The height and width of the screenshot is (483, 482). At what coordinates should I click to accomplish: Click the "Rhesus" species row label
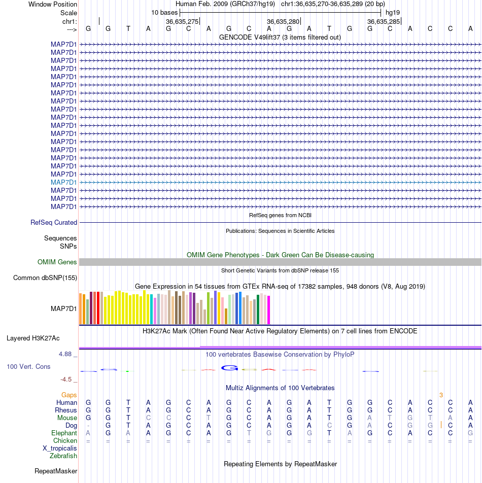[65, 410]
